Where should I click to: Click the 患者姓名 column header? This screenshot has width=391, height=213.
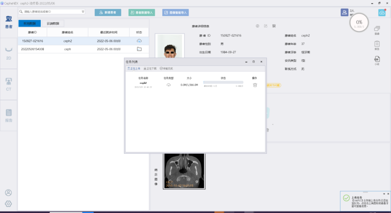click(x=68, y=32)
